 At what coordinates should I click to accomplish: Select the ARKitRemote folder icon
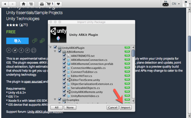[64, 52]
